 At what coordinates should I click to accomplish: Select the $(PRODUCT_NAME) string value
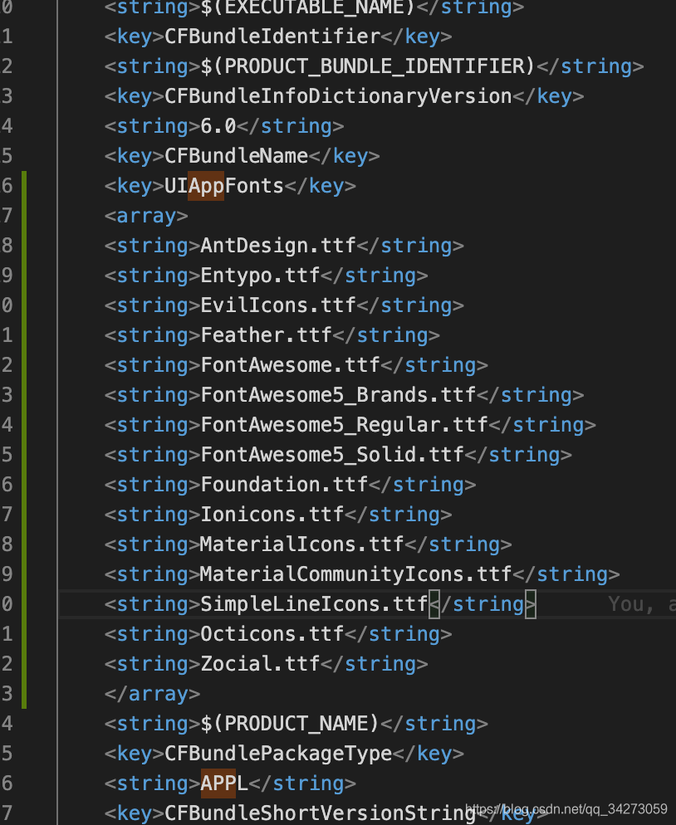pos(290,724)
